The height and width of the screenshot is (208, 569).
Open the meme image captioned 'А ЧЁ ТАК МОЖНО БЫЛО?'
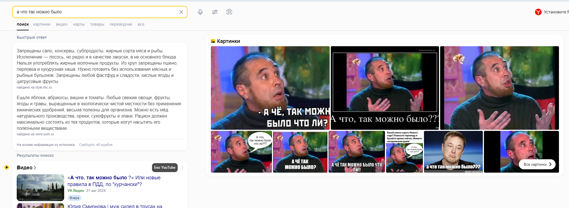click(x=300, y=152)
